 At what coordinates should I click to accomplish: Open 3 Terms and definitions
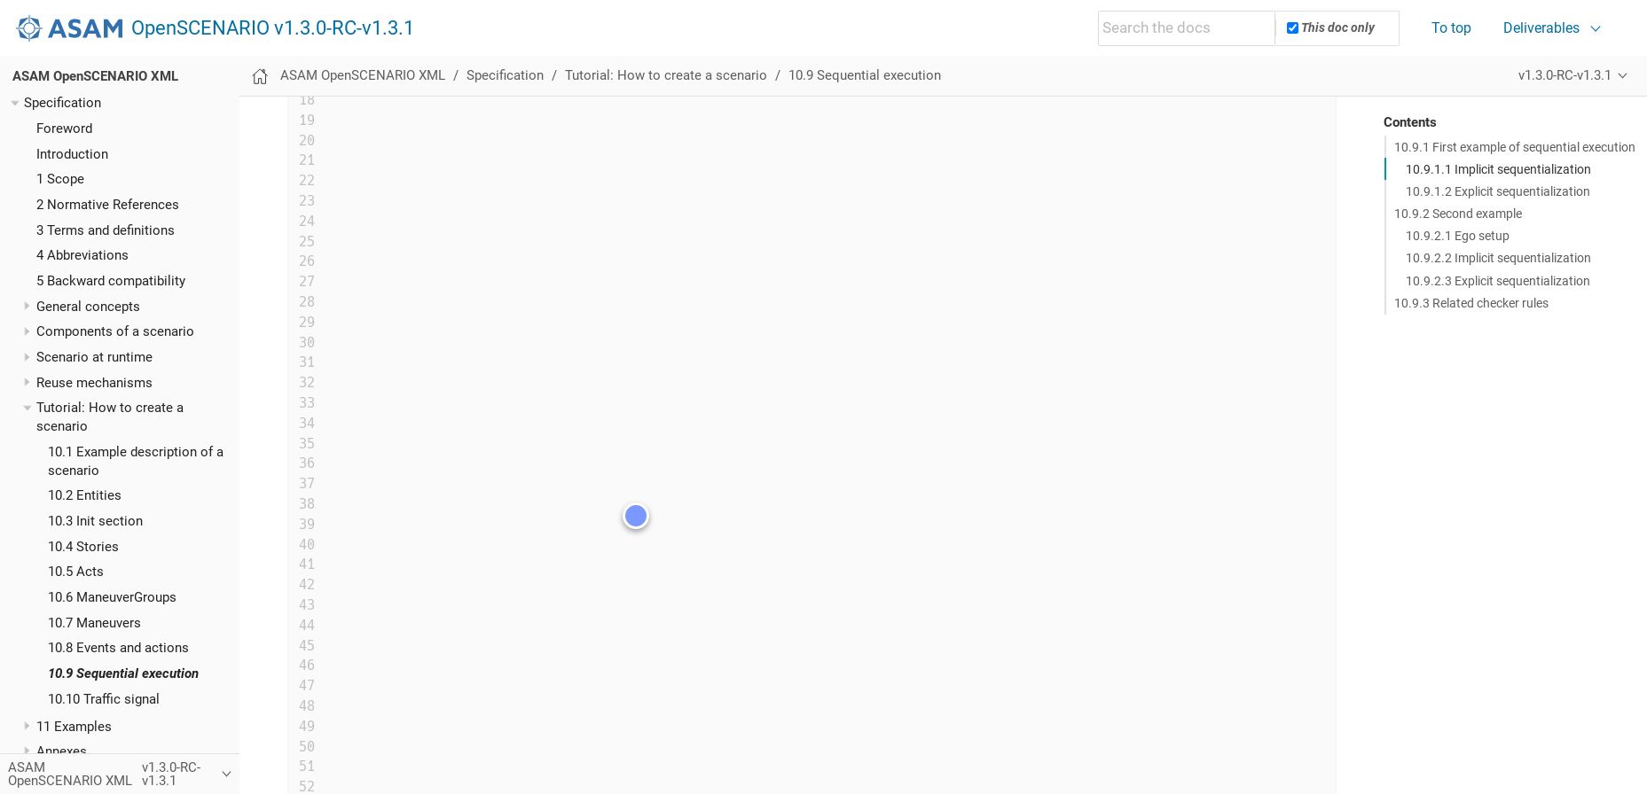tap(106, 230)
